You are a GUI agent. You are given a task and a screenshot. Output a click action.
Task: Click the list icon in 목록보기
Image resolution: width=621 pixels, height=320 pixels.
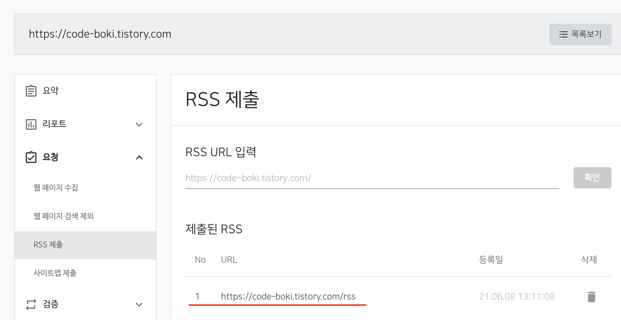tap(563, 34)
